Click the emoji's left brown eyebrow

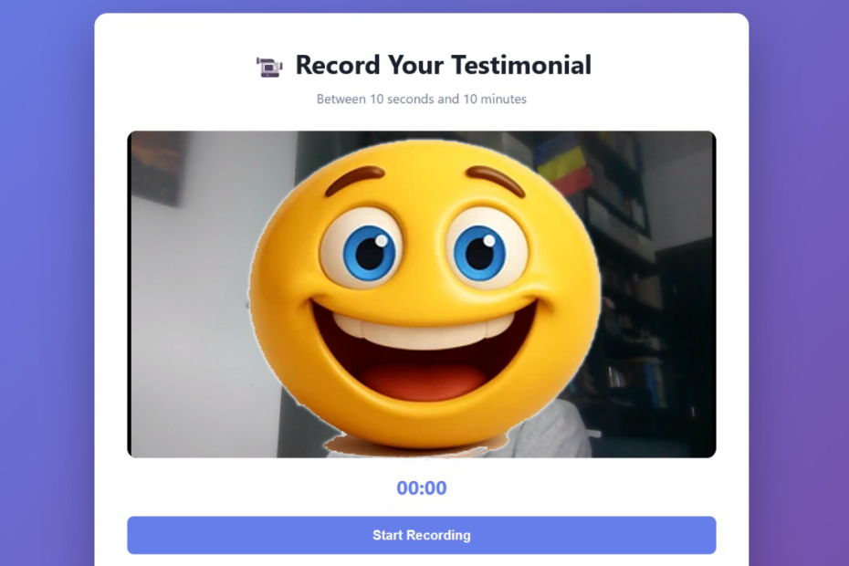(x=354, y=179)
